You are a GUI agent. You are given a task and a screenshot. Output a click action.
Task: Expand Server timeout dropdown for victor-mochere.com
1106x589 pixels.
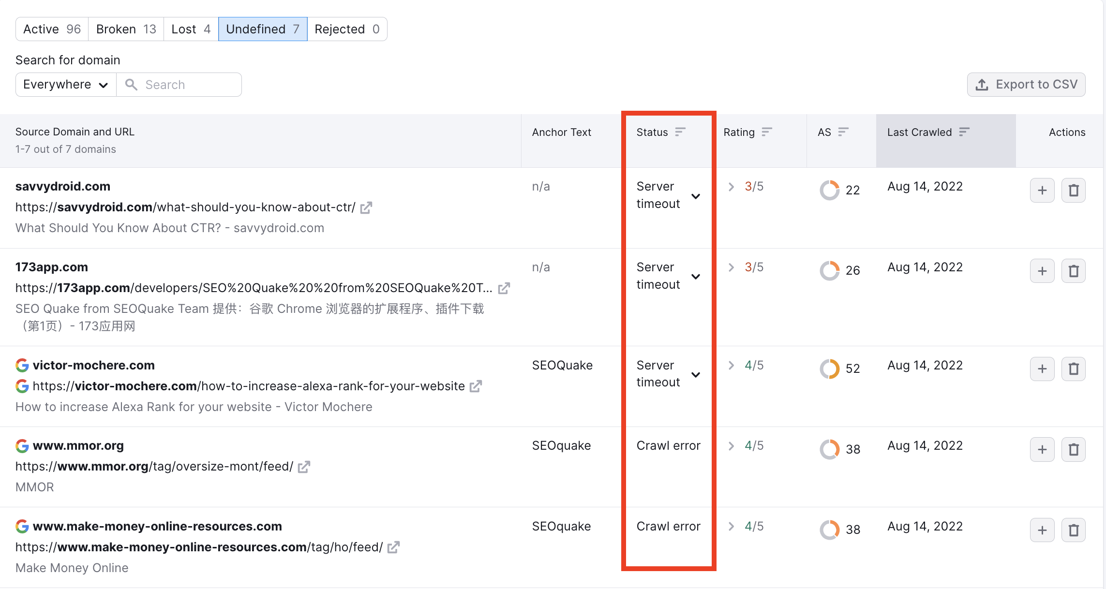695,373
